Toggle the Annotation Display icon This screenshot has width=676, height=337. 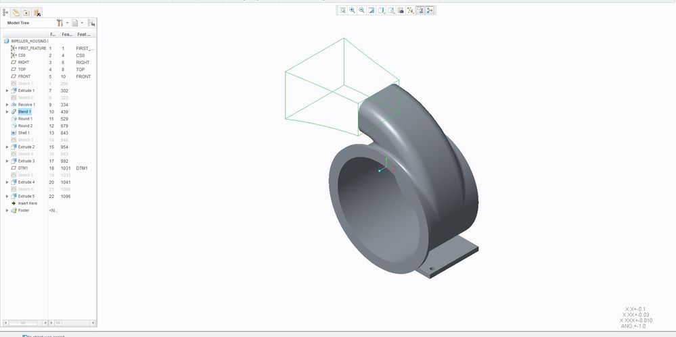tap(420, 10)
